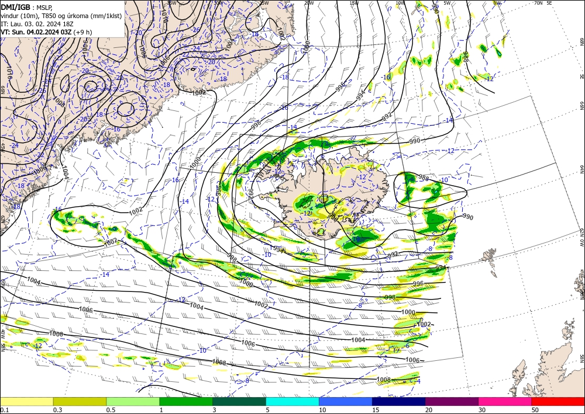Click the 'IT: Lau. 03. 02. 2024 18Z' line

pos(37,24)
